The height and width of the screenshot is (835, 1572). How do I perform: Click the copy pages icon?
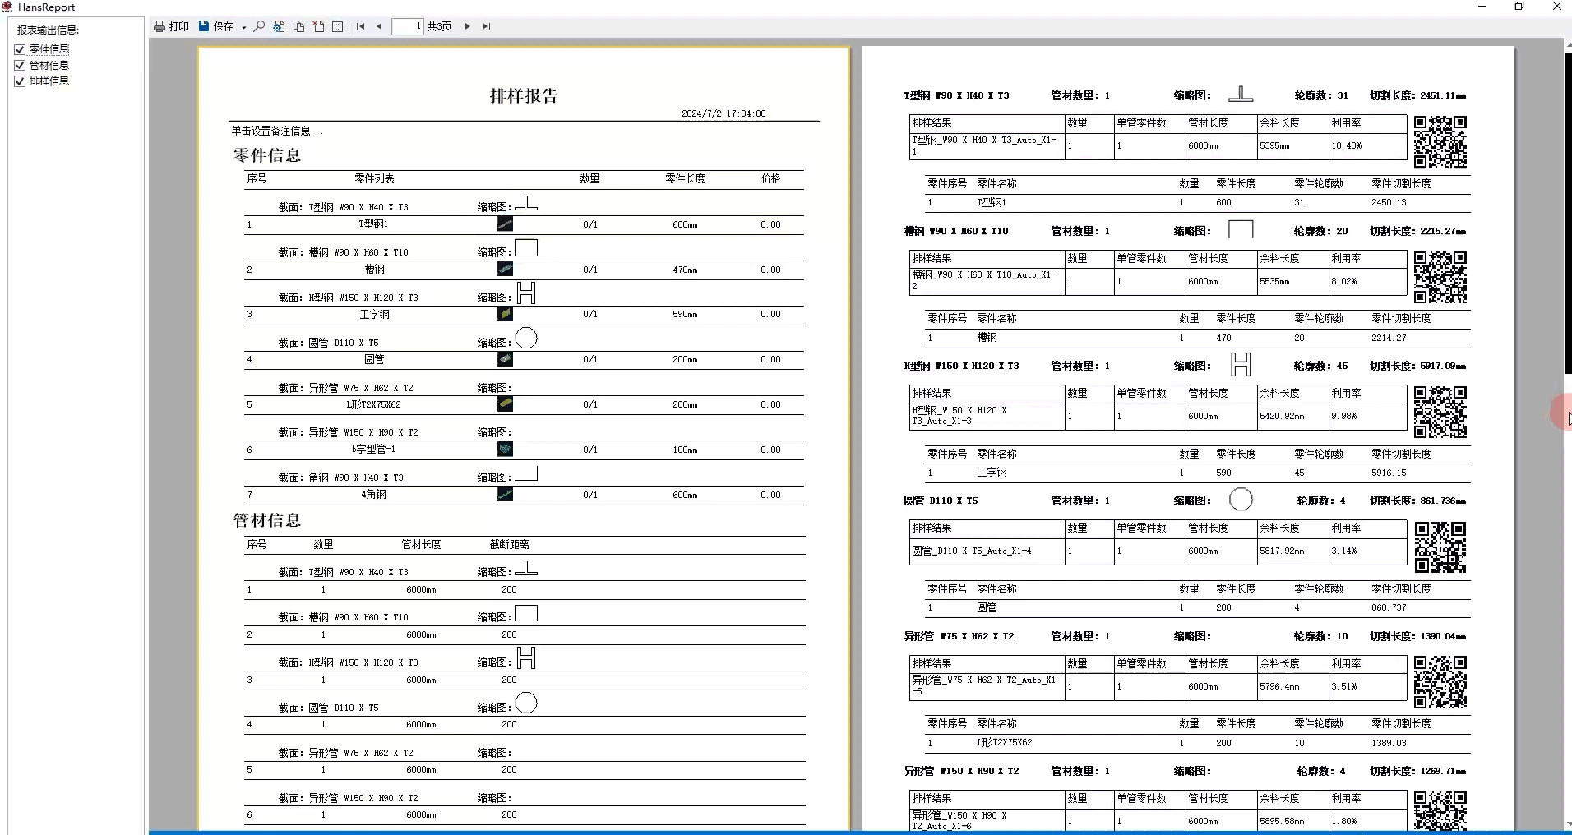click(298, 26)
